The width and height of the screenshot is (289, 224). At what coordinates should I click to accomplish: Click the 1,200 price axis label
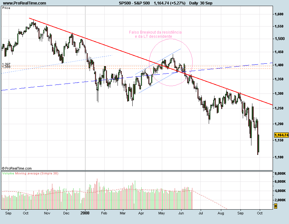(x=279, y=124)
